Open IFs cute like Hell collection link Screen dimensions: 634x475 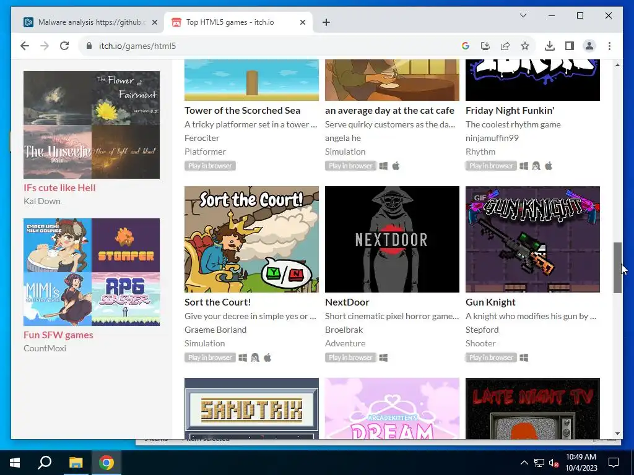click(59, 188)
